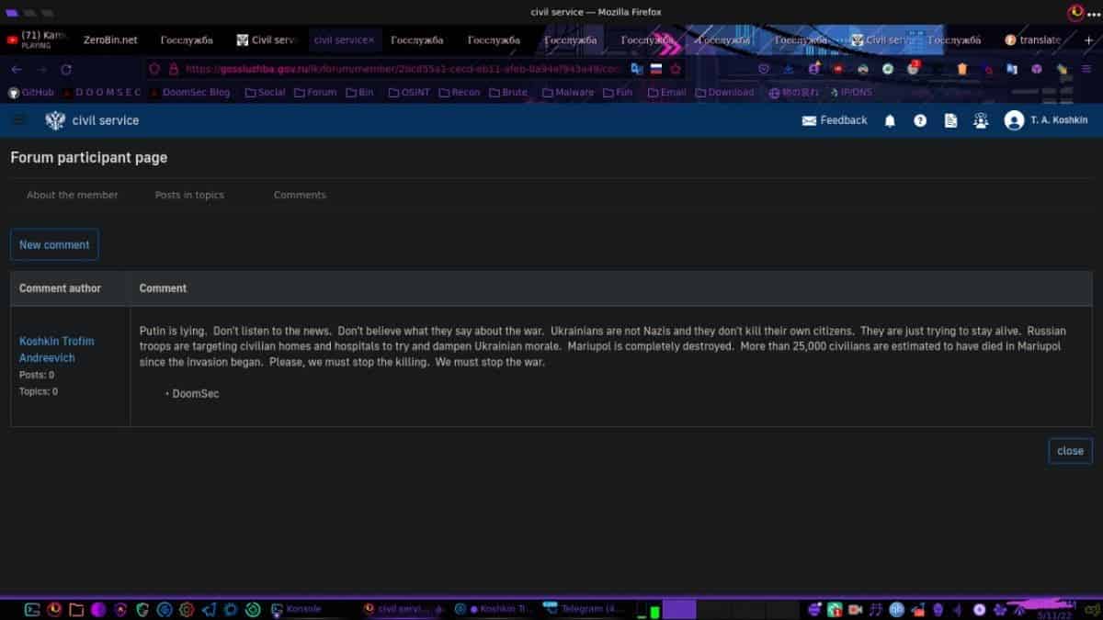Click the close button below the comment
The image size is (1103, 620).
(1070, 451)
